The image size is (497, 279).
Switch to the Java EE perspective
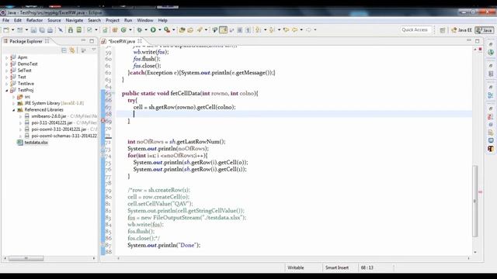pyautogui.click(x=461, y=30)
